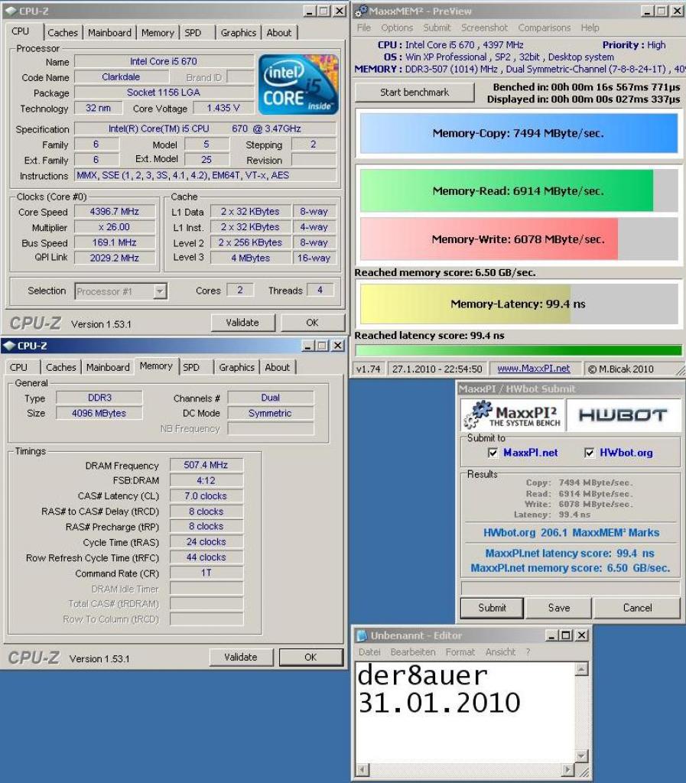Click the Editor vertical scrollbar down arrow

(x=581, y=755)
